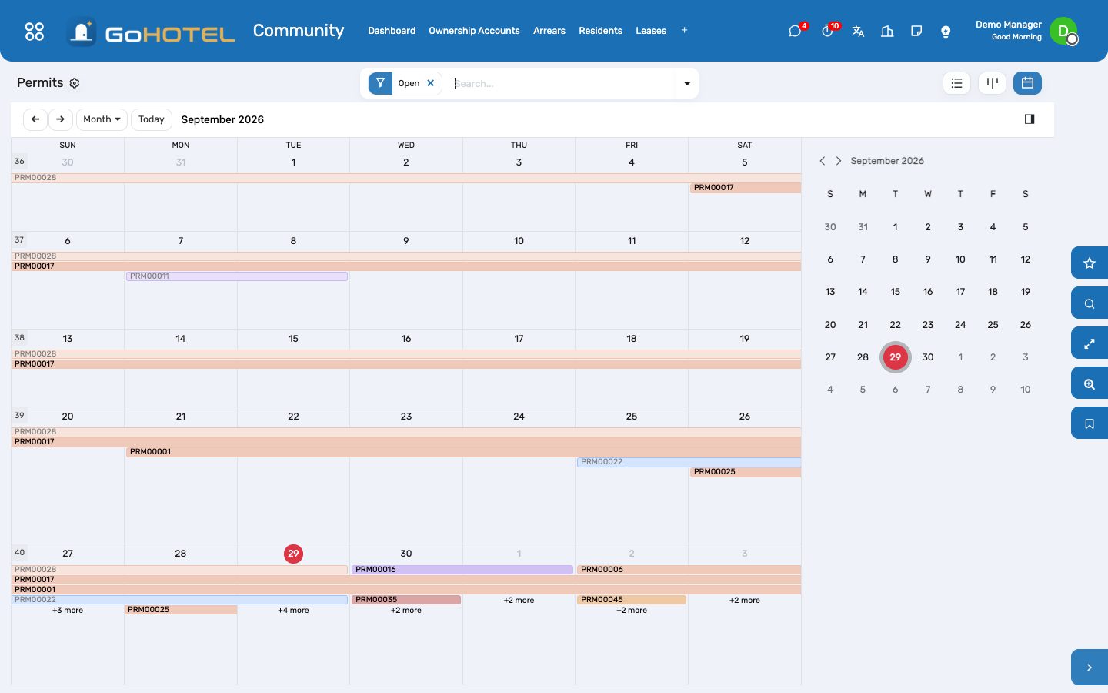Screen dimensions: 1108x693
Task: Remove the Open filter with the X
Action: click(431, 83)
